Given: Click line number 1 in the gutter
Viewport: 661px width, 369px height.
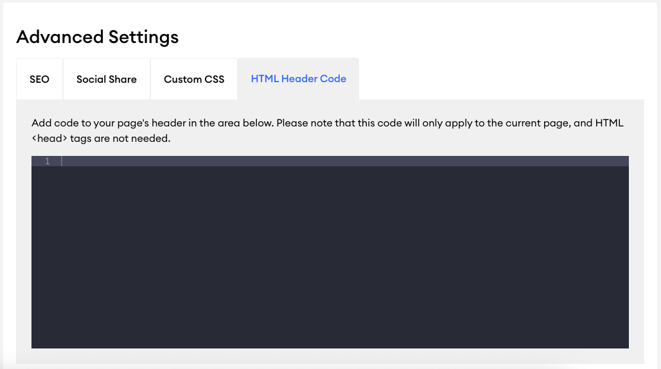Looking at the screenshot, I should coord(48,161).
